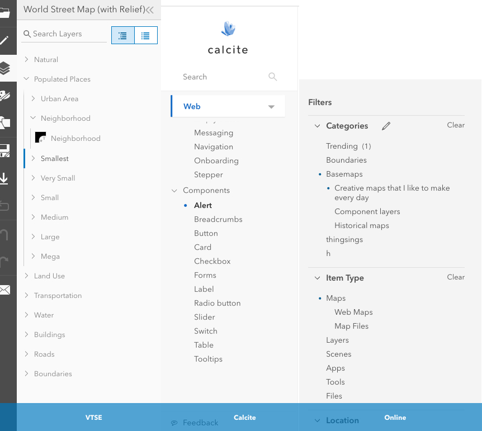Open the Breadcrumbs component page
The height and width of the screenshot is (431, 482).
(218, 219)
